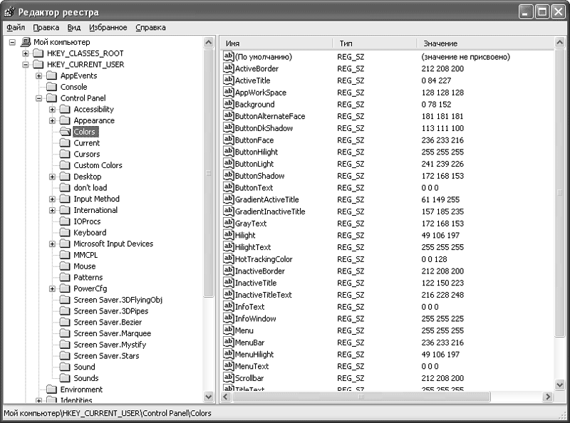Click the HotTrackingColor registry value icon
This screenshot has height=423, width=570.
point(229,259)
